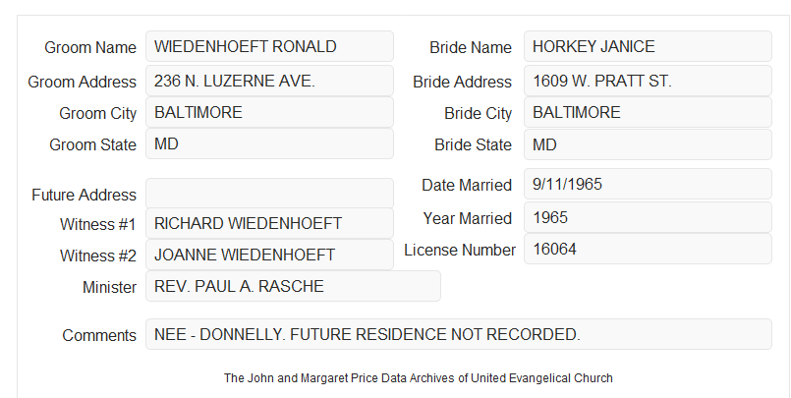Click the Price Data Archives footer text
Screen dimensions: 791x398
click(x=419, y=378)
